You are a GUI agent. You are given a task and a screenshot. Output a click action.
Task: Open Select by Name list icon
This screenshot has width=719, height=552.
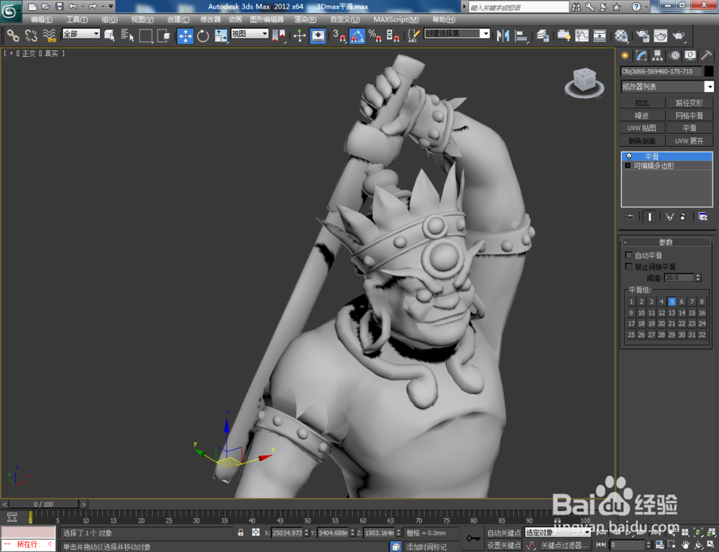coord(127,35)
